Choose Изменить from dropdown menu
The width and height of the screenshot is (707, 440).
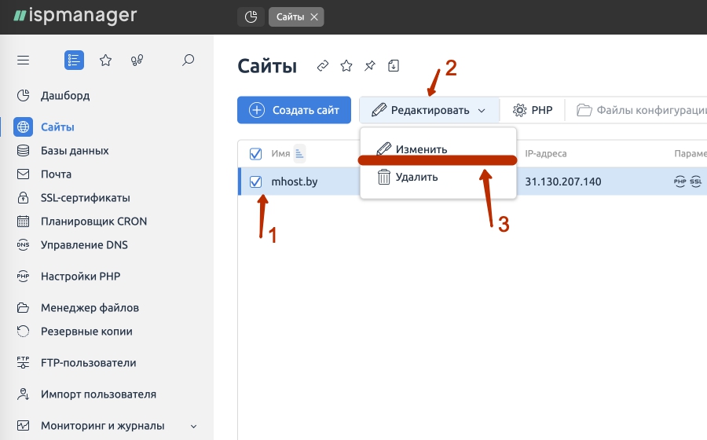tap(438, 148)
